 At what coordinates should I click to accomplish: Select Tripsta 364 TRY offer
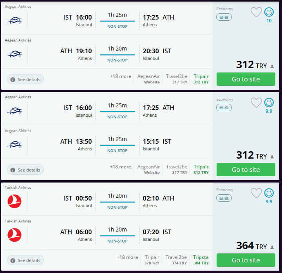tap(201, 260)
